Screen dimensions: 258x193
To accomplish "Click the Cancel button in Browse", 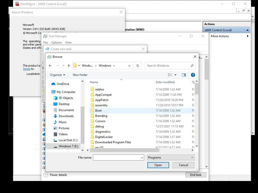I will [183, 165].
